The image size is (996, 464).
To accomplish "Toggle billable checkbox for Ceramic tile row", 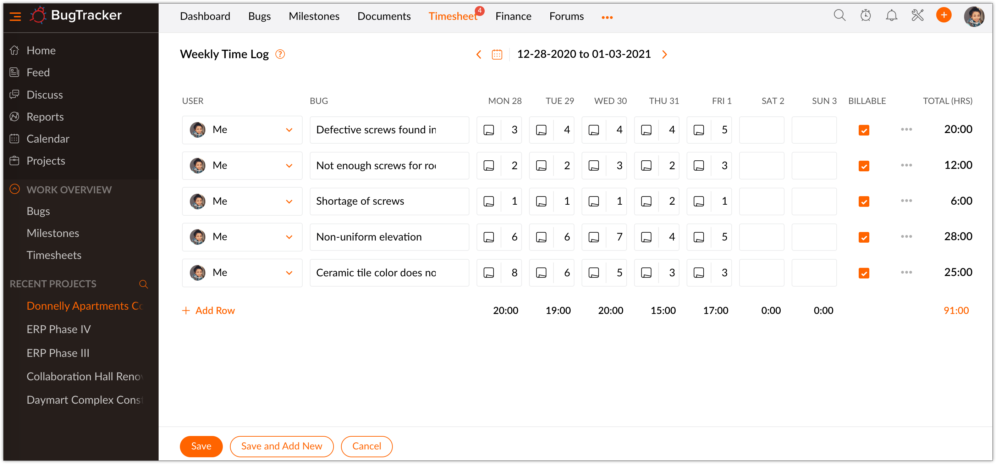I will [x=864, y=273].
